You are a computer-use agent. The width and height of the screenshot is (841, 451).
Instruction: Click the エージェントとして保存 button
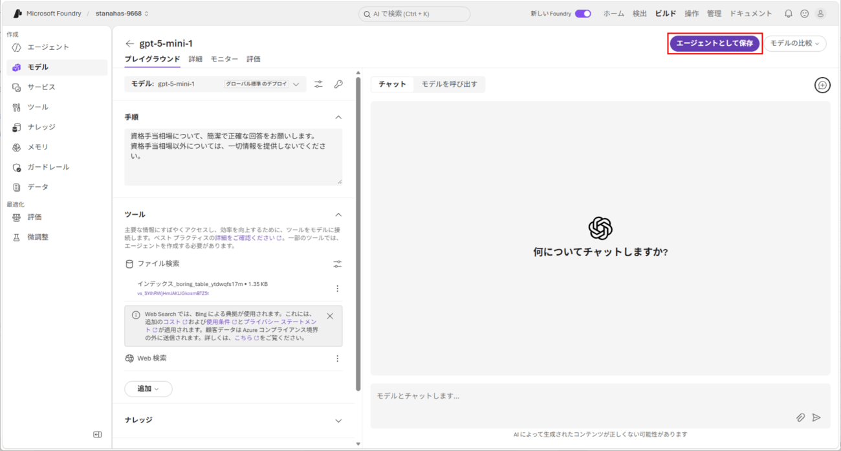[715, 43]
